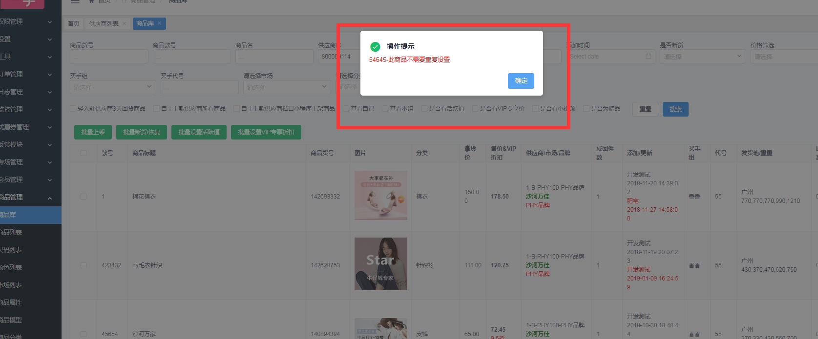Expand the 设置 sidebar menu
The width and height of the screenshot is (818, 339).
click(31, 40)
